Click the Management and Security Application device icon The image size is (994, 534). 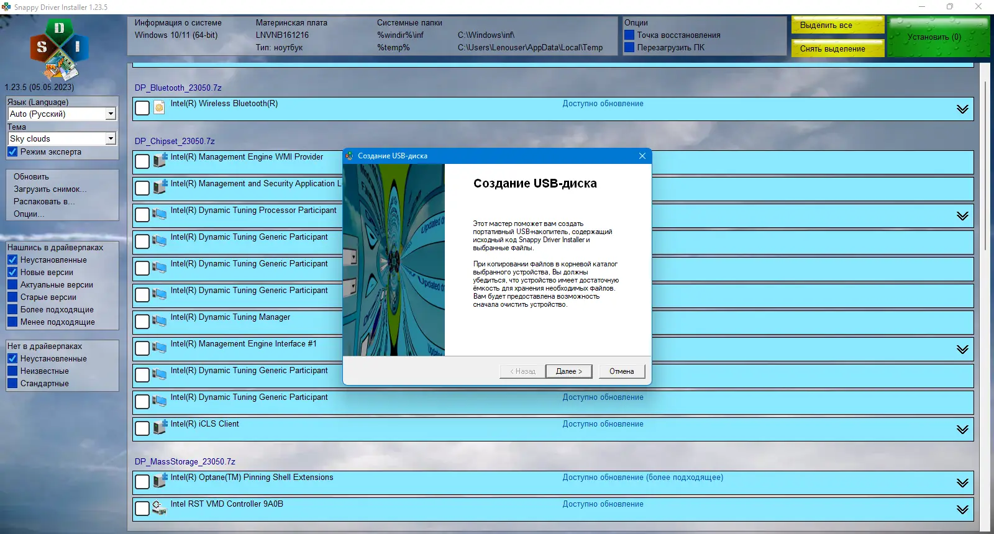[x=160, y=187]
